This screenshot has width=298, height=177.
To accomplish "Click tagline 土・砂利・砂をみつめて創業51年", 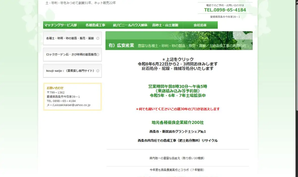I will (81, 3).
